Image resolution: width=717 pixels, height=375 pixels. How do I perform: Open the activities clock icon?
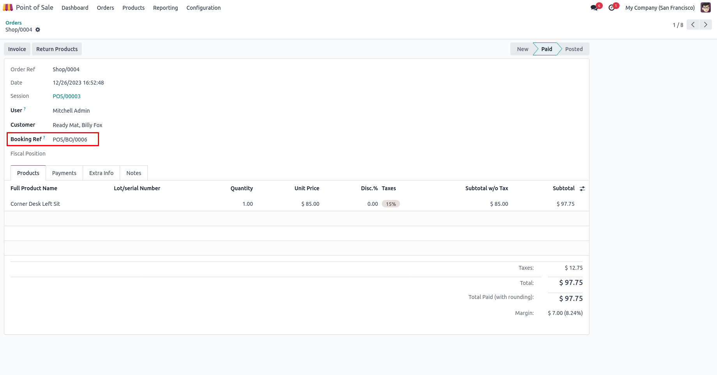611,8
